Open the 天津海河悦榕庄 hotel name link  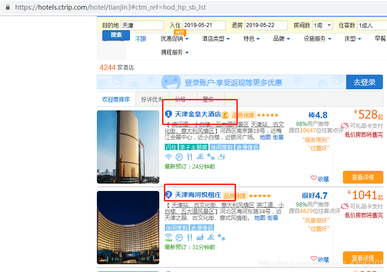tap(198, 195)
